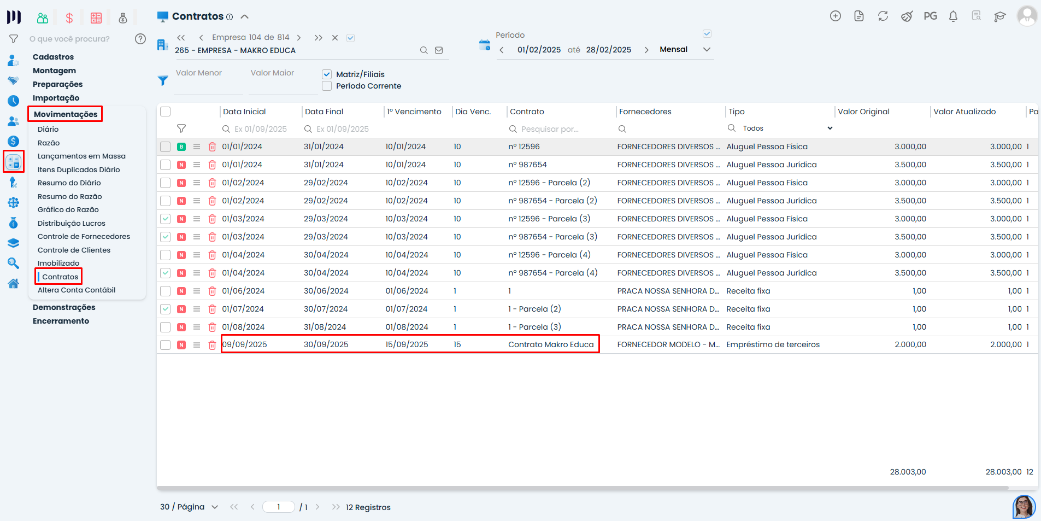This screenshot has width=1041, height=521.
Task: Uncheck the Matriz/Filiais checkbox
Action: click(x=327, y=74)
